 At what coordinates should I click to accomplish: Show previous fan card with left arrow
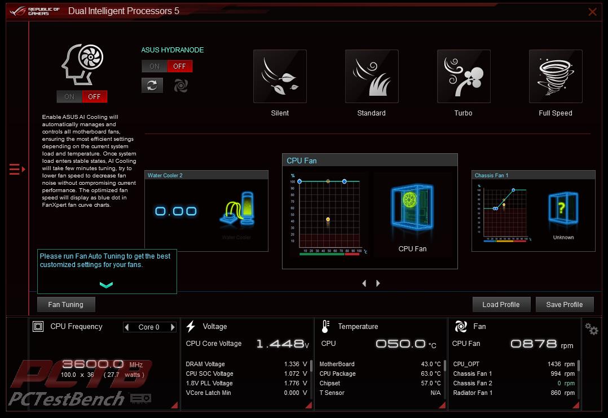tap(364, 283)
